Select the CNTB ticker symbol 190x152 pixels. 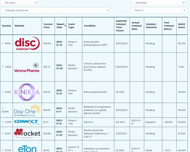[x=8, y=122]
